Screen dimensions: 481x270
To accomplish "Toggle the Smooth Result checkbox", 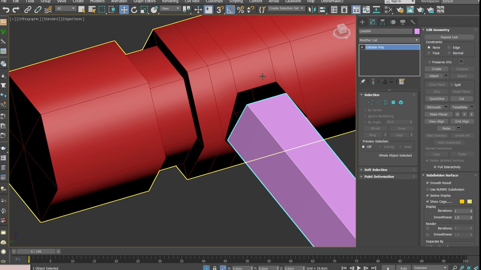I will tap(428, 183).
